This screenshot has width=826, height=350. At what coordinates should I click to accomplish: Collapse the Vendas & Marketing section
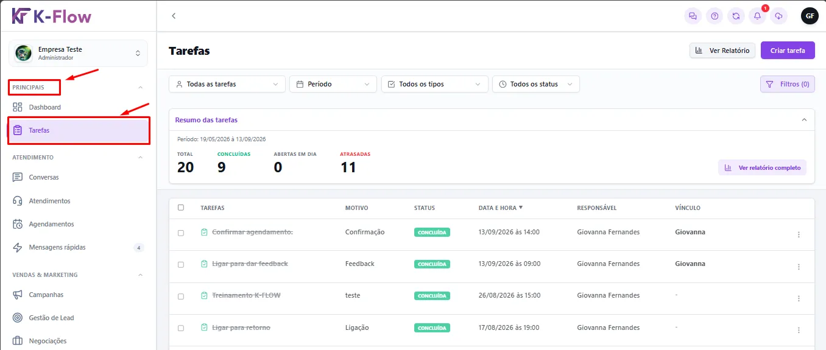141,275
